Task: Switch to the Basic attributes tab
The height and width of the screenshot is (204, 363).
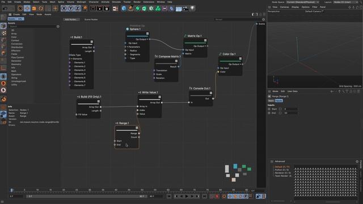Action: click(271, 101)
